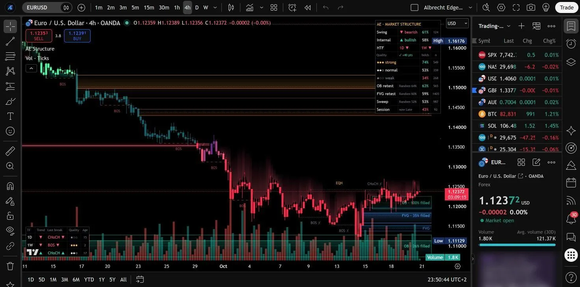Open the Albrecht Edge layout dropdown arrow
Screen dimensions: 580x287
coord(470,7)
